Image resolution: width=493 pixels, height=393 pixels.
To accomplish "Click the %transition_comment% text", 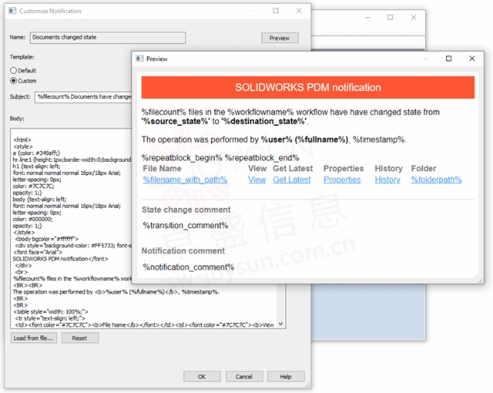I will (x=185, y=226).
